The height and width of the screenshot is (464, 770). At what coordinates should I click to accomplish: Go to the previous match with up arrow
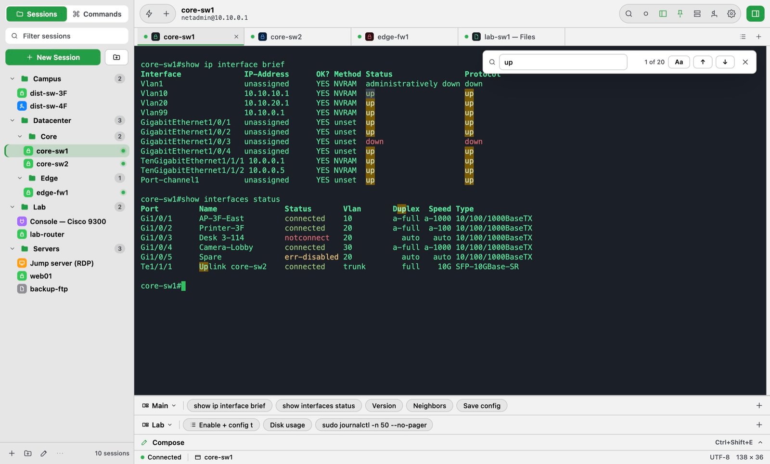[703, 62]
